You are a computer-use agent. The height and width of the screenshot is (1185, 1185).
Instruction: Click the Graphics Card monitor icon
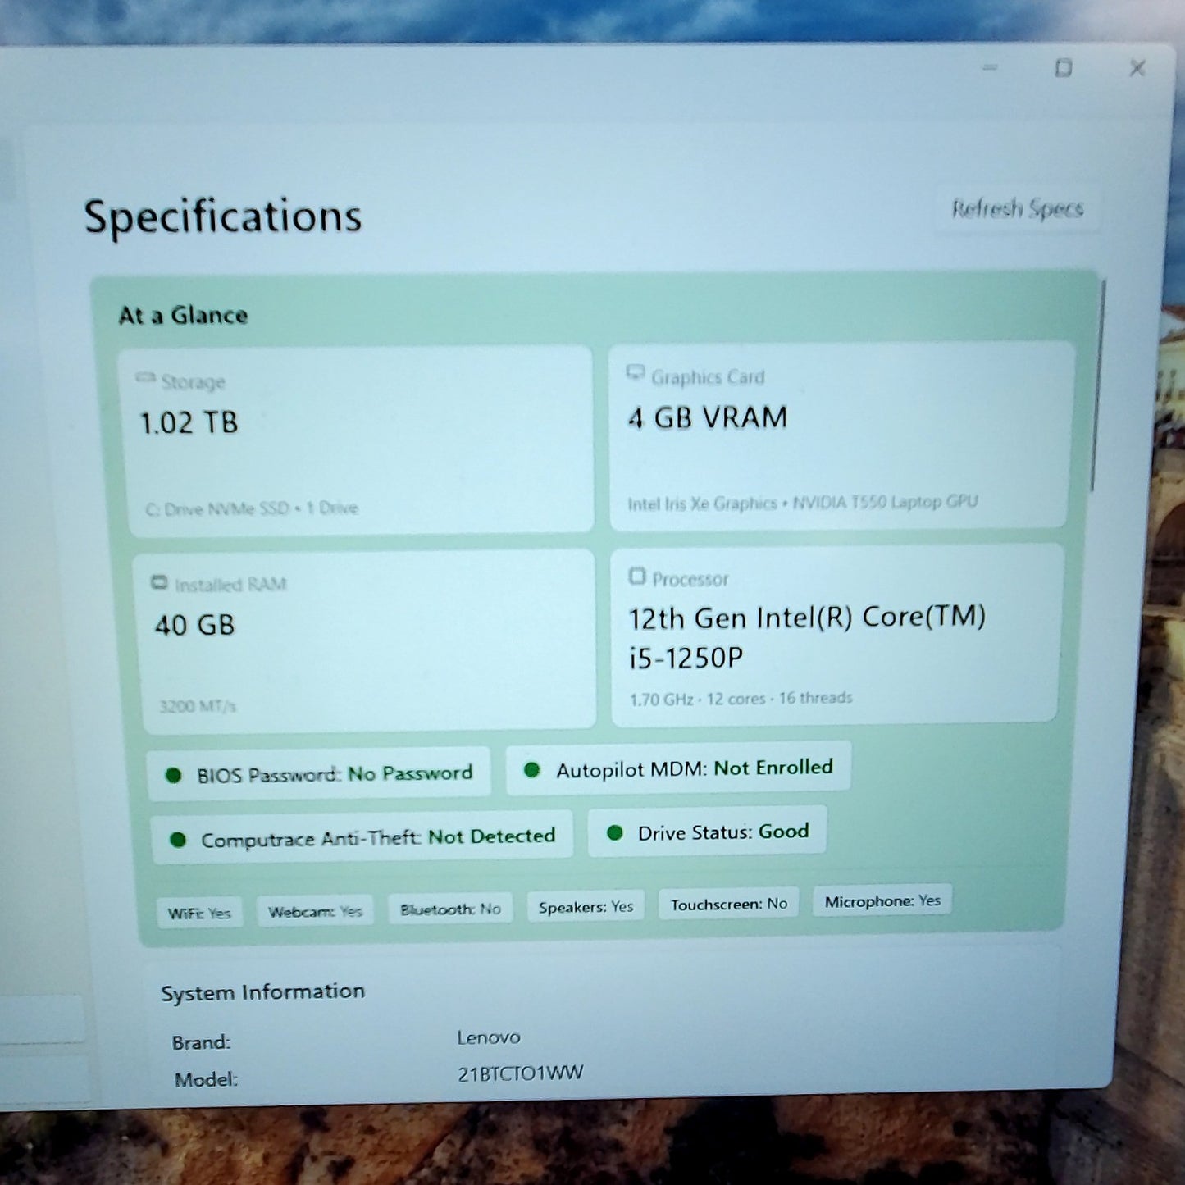(636, 373)
